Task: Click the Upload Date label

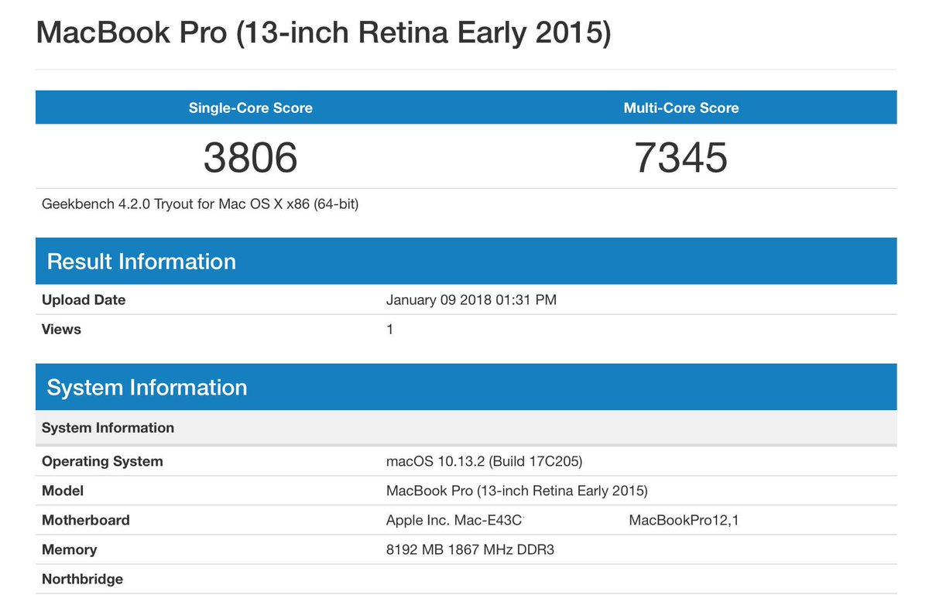Action: click(x=84, y=299)
